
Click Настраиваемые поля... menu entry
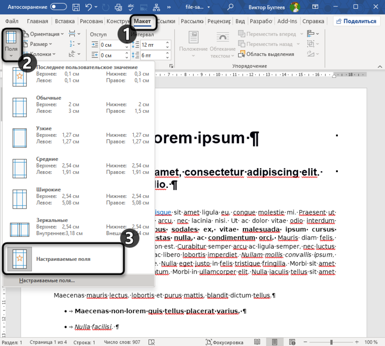[x=79, y=280]
